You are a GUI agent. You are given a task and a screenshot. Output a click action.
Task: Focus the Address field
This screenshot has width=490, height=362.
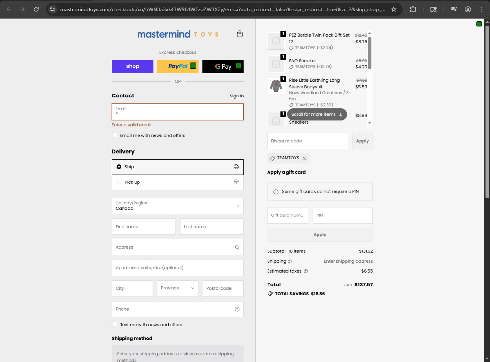pyautogui.click(x=178, y=247)
